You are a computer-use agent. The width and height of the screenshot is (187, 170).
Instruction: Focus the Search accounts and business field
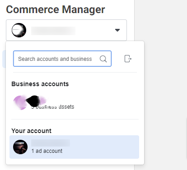tap(62, 59)
